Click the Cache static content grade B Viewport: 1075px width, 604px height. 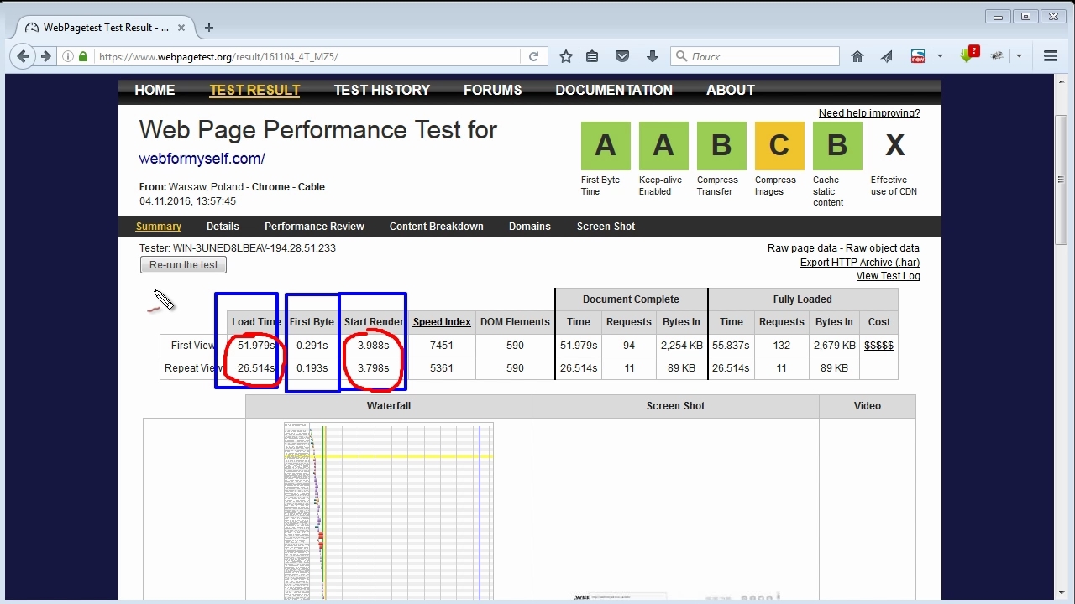tap(837, 146)
